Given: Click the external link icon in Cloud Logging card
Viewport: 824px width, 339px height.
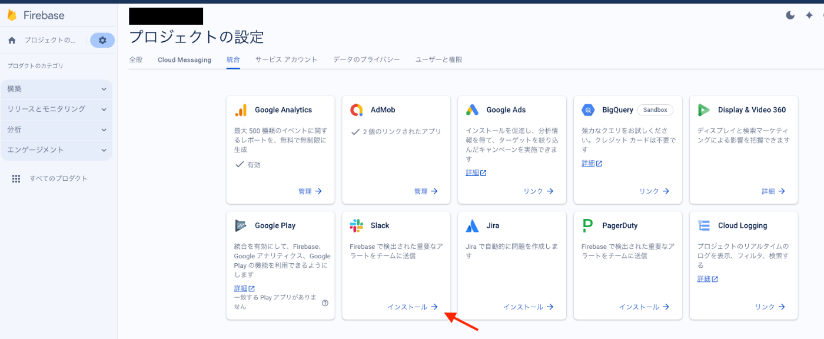Looking at the screenshot, I should pyautogui.click(x=715, y=279).
